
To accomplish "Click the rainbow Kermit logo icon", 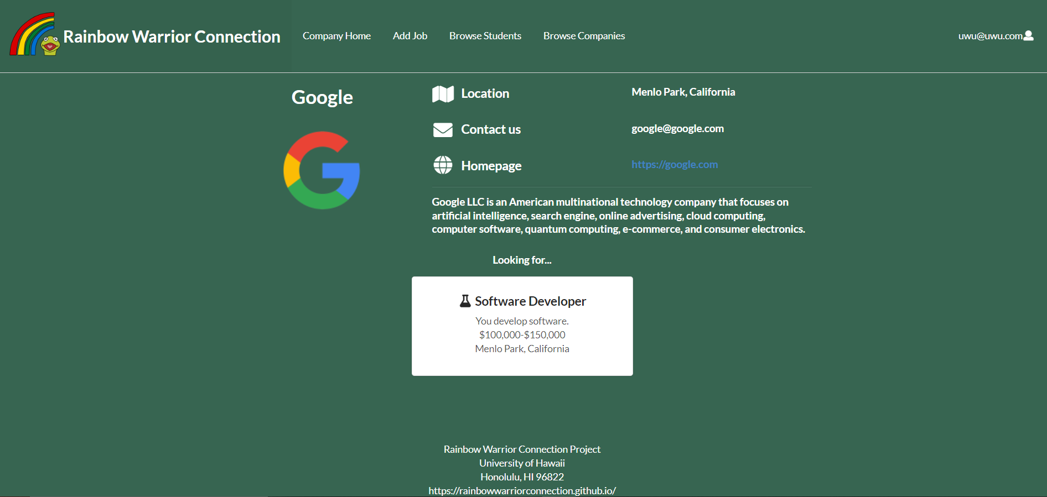I will pyautogui.click(x=34, y=34).
